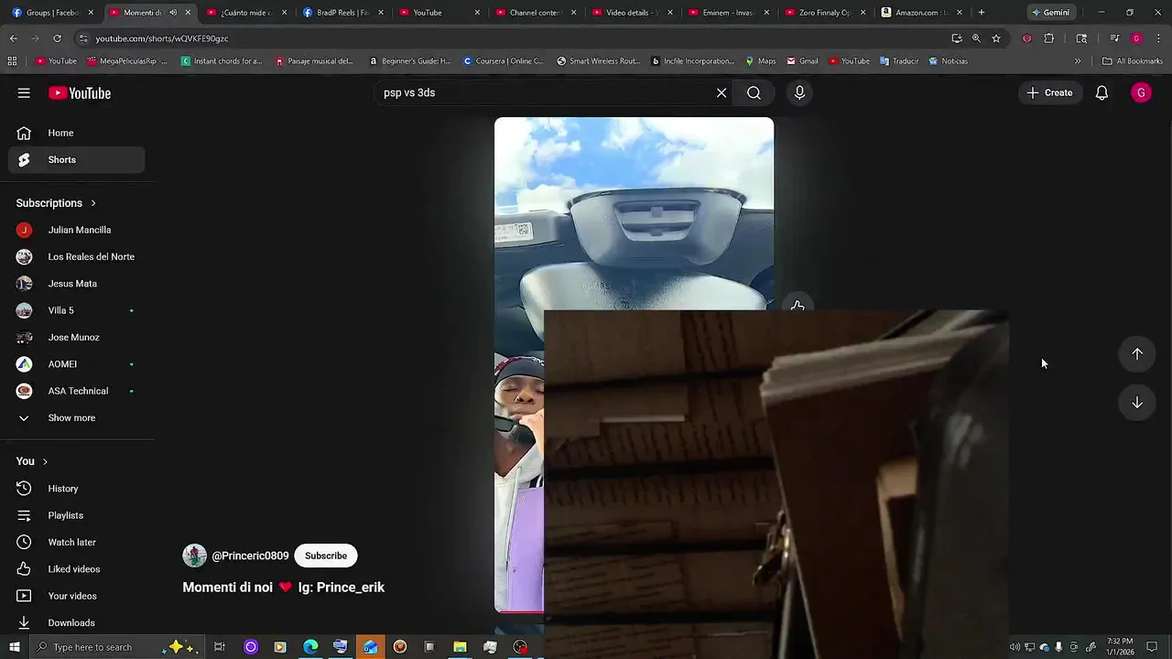Open Villa 5 subscription

[x=77, y=310]
